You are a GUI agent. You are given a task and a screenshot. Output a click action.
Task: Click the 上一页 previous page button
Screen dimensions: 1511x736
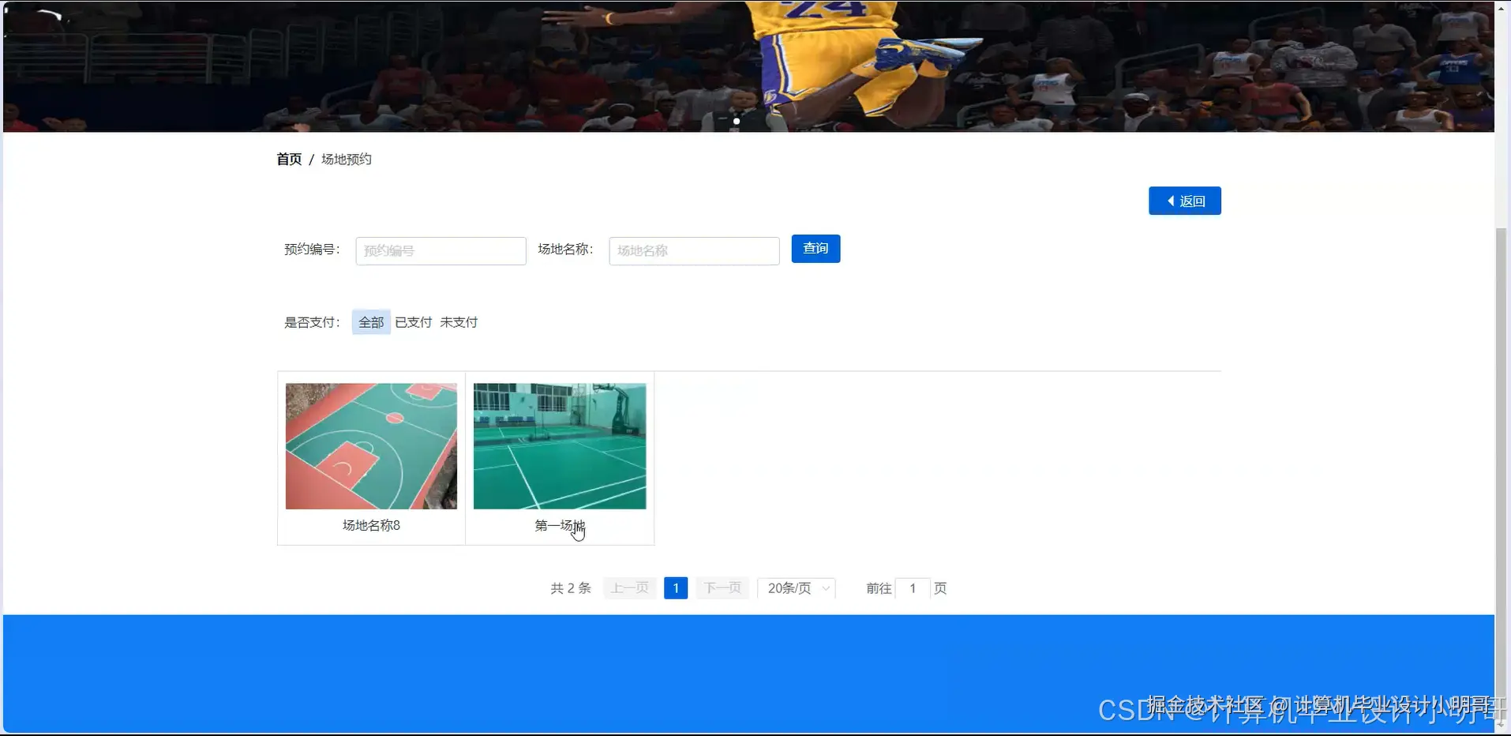630,588
